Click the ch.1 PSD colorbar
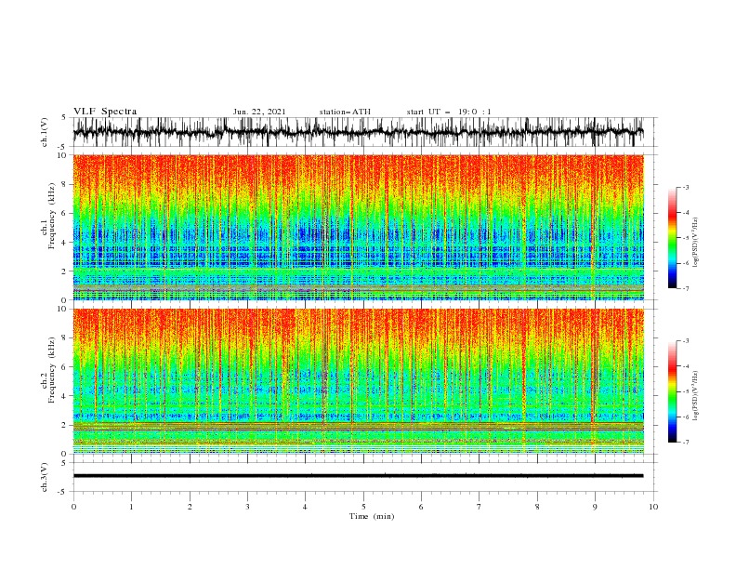Image resolution: width=736 pixels, height=569 pixels. pos(672,238)
